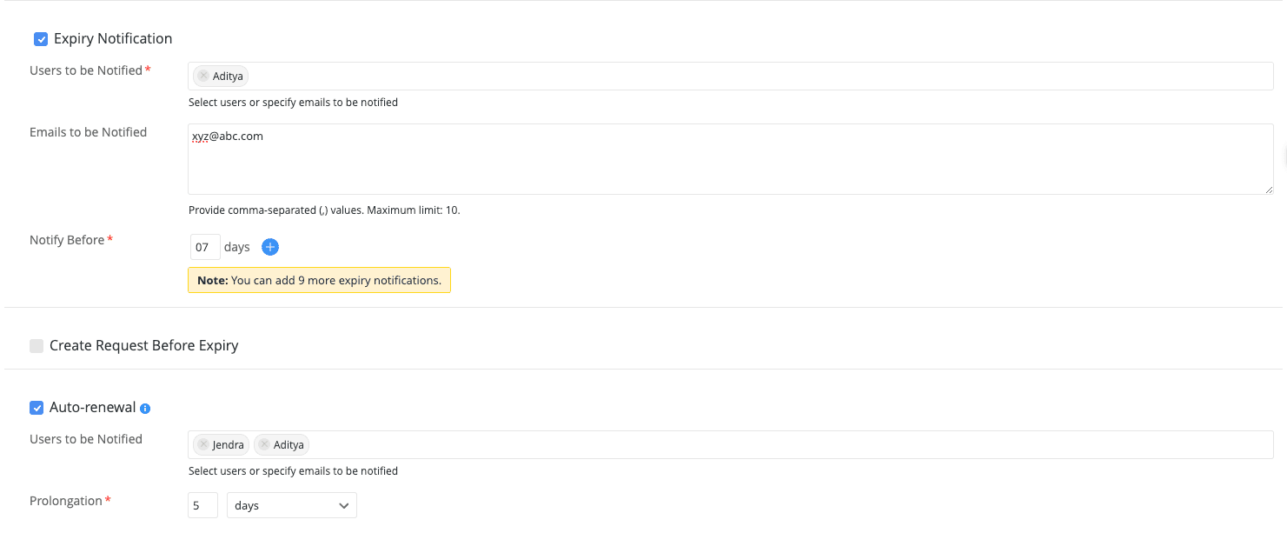Screen dimensions: 1287x533
Task: Open the expiry notification users selector field
Action: [608, 76]
